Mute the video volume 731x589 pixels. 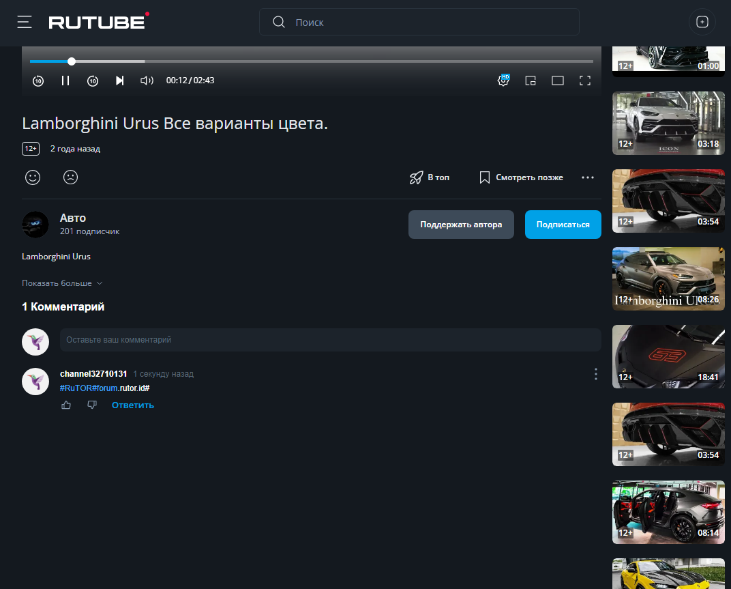click(147, 81)
